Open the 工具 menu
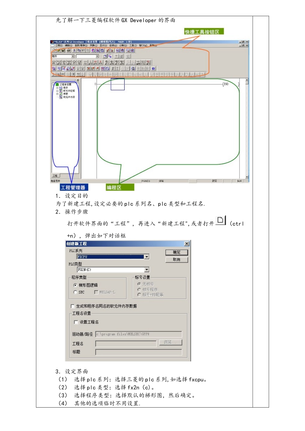The image size is (305, 431). (x=133, y=46)
